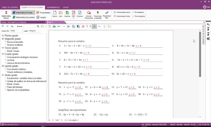Click Regenerar todo double-check icon

click(107, 13)
